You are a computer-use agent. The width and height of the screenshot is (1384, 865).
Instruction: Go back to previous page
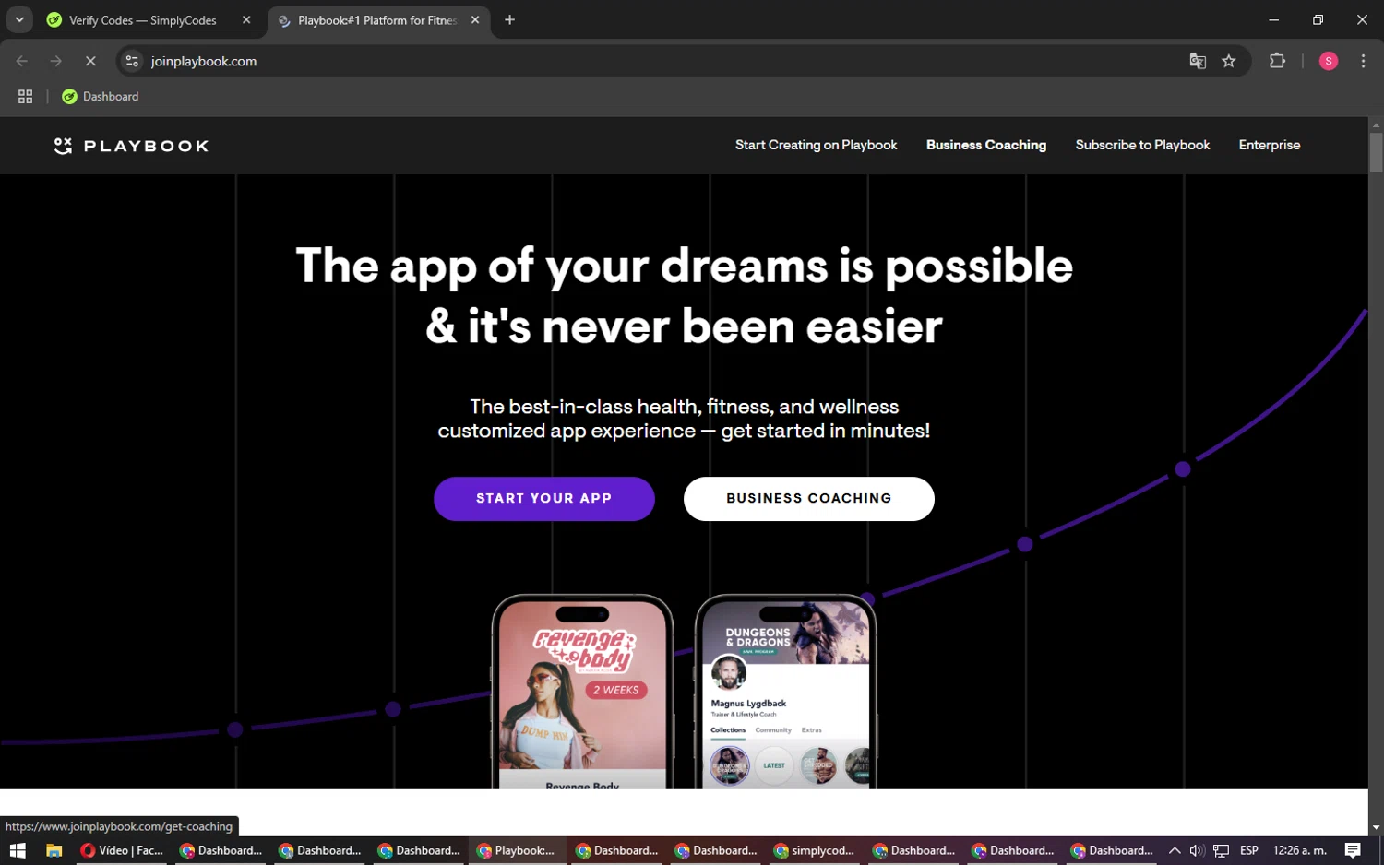coord(22,61)
